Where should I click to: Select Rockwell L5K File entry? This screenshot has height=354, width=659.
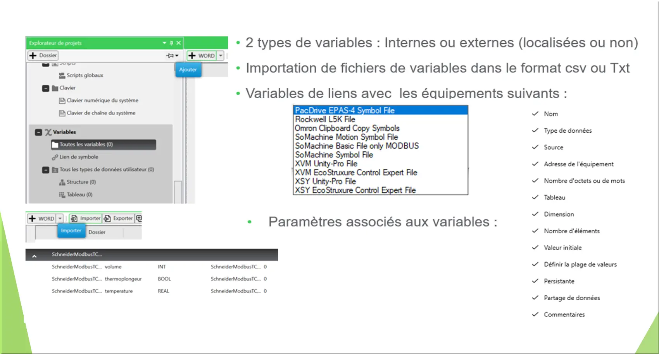click(x=380, y=119)
